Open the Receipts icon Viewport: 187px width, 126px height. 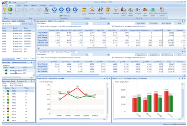click(x=138, y=10)
